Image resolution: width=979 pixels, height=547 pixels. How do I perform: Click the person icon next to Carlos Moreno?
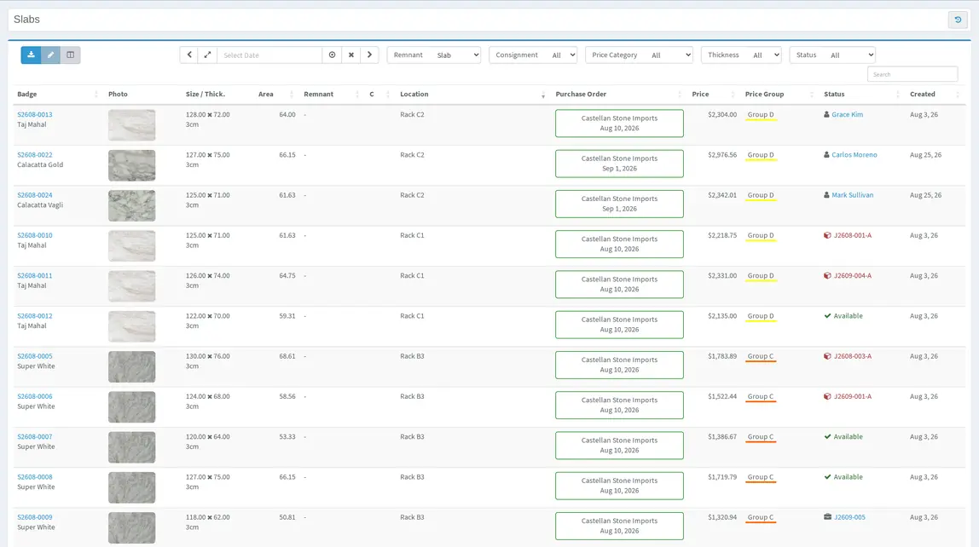pyautogui.click(x=826, y=155)
